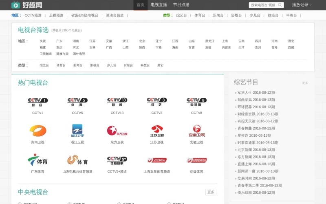Open the CCTV13 news channel logo
The image size is (326, 204).
(117, 102)
